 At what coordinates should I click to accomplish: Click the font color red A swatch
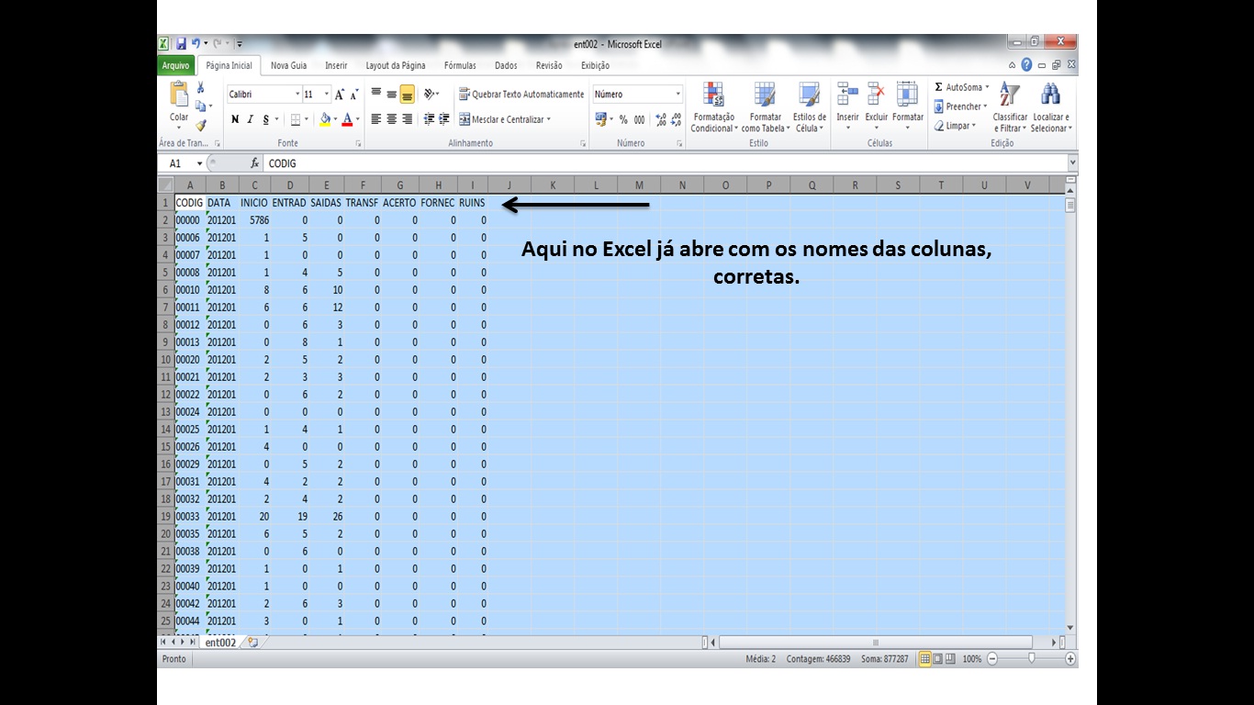tap(349, 119)
